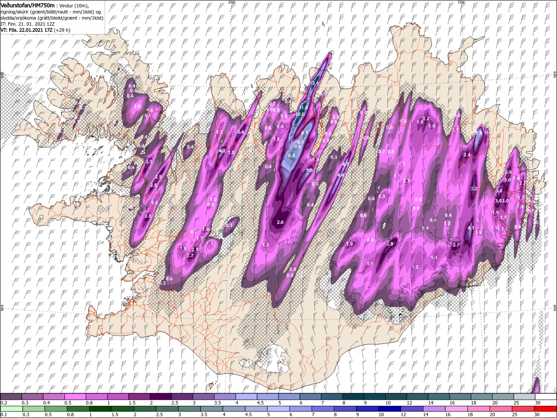This screenshot has height=418, width=557.
Task: Click the 'Veðurstofan/HM750m' title in the header box
Action: click(x=27, y=5)
